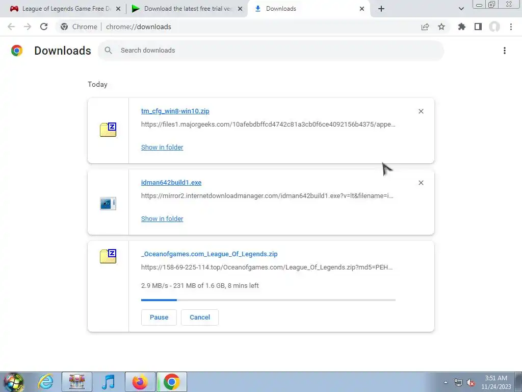This screenshot has height=392, width=522.
Task: Reload the Downloads page
Action: point(44,27)
